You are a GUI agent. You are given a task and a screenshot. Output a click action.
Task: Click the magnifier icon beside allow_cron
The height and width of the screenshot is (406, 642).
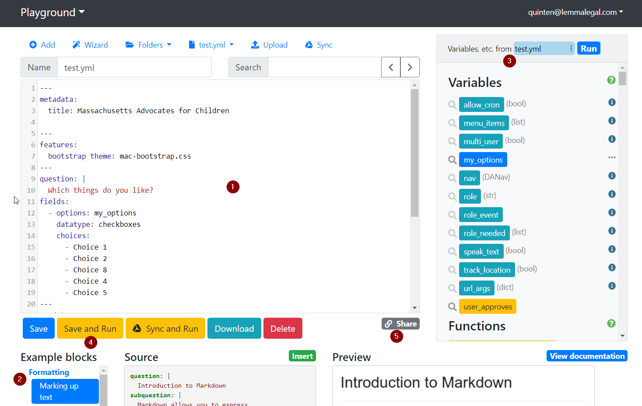[452, 105]
